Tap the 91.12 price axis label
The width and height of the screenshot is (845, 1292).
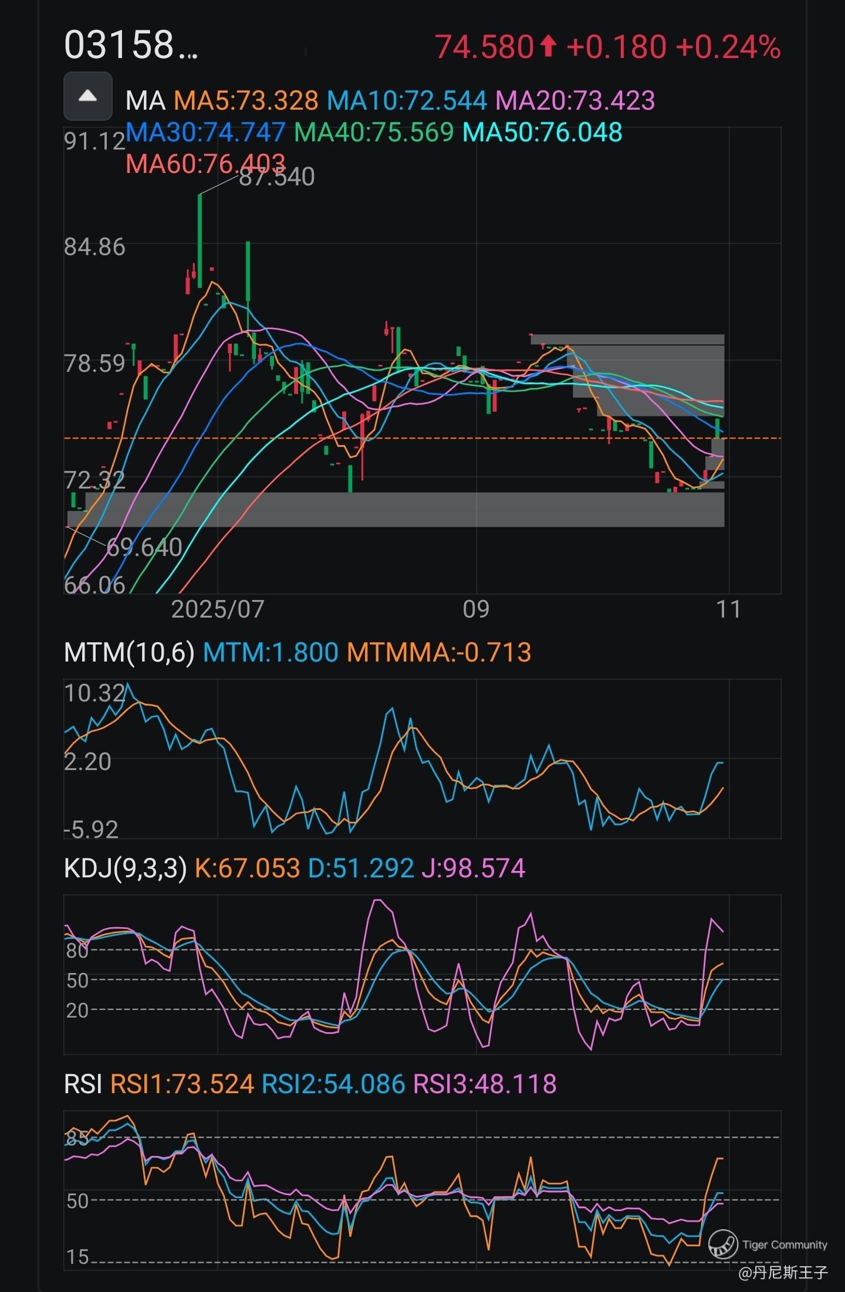(x=94, y=141)
